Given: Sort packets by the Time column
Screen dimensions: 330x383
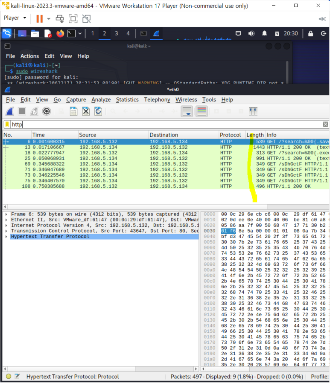Looking at the screenshot, I should click(55, 135).
